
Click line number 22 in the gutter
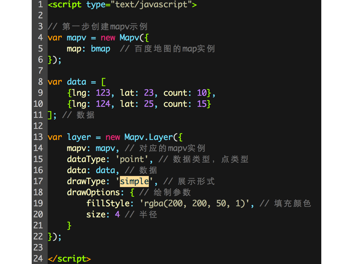pos(38,236)
